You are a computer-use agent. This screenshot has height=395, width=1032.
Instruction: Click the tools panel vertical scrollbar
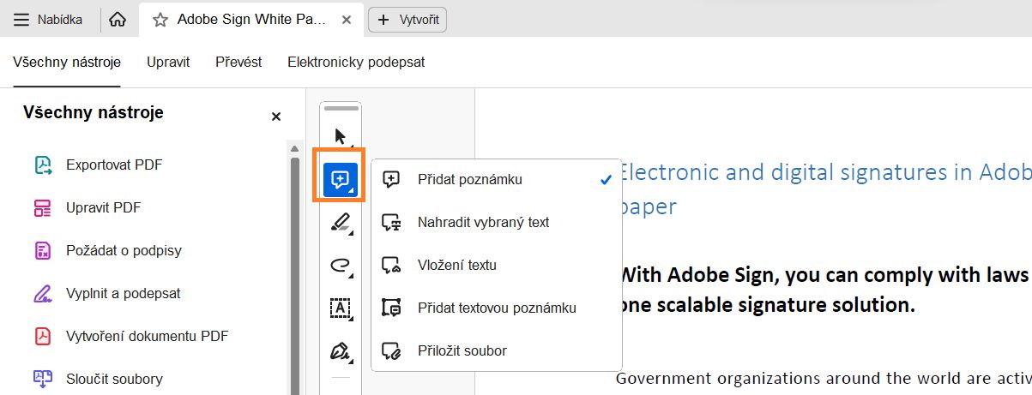295,274
